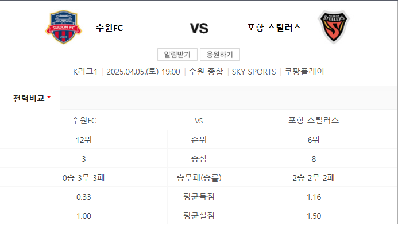
Task: Click the Suwon FC team crest
Action: pos(63,27)
